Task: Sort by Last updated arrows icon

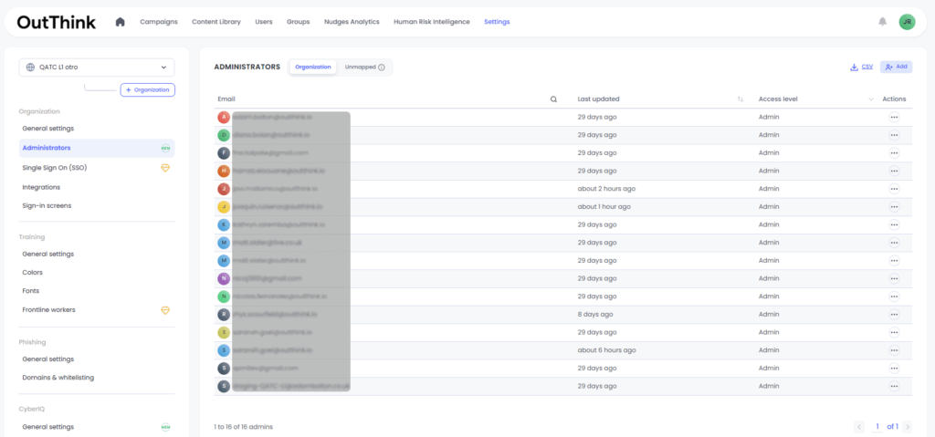Action: (x=740, y=99)
